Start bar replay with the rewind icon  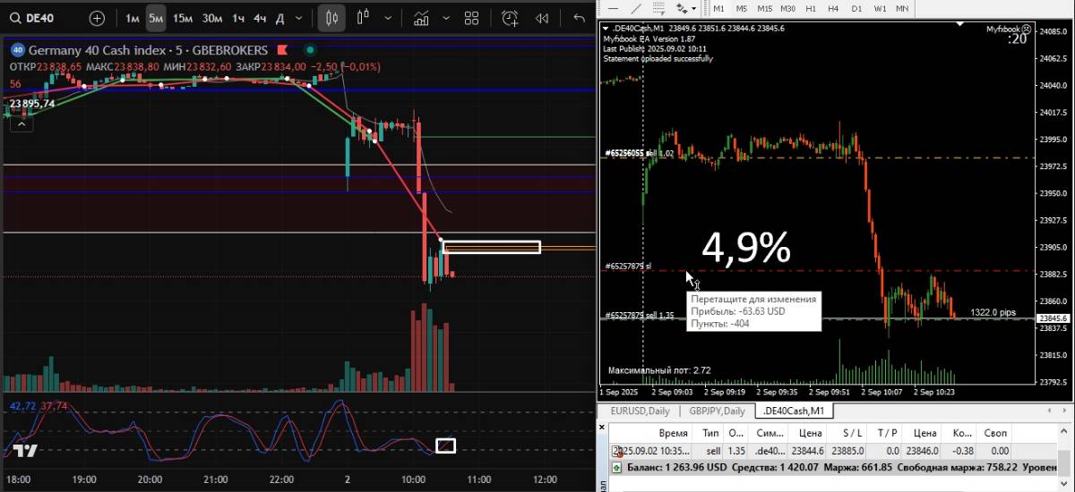(x=542, y=18)
